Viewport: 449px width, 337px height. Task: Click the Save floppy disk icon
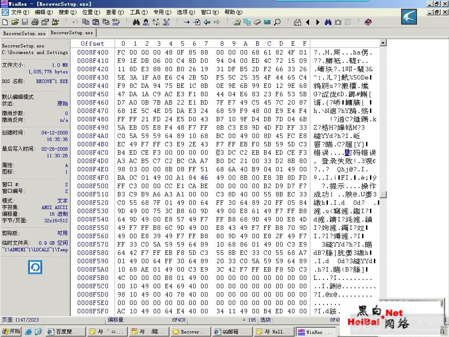(25, 22)
